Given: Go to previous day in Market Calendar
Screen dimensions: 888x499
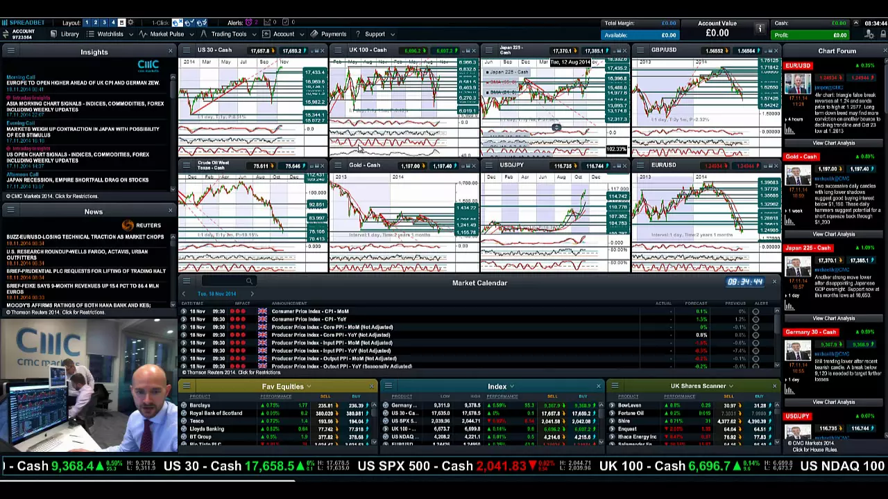Looking at the screenshot, I should 184,294.
